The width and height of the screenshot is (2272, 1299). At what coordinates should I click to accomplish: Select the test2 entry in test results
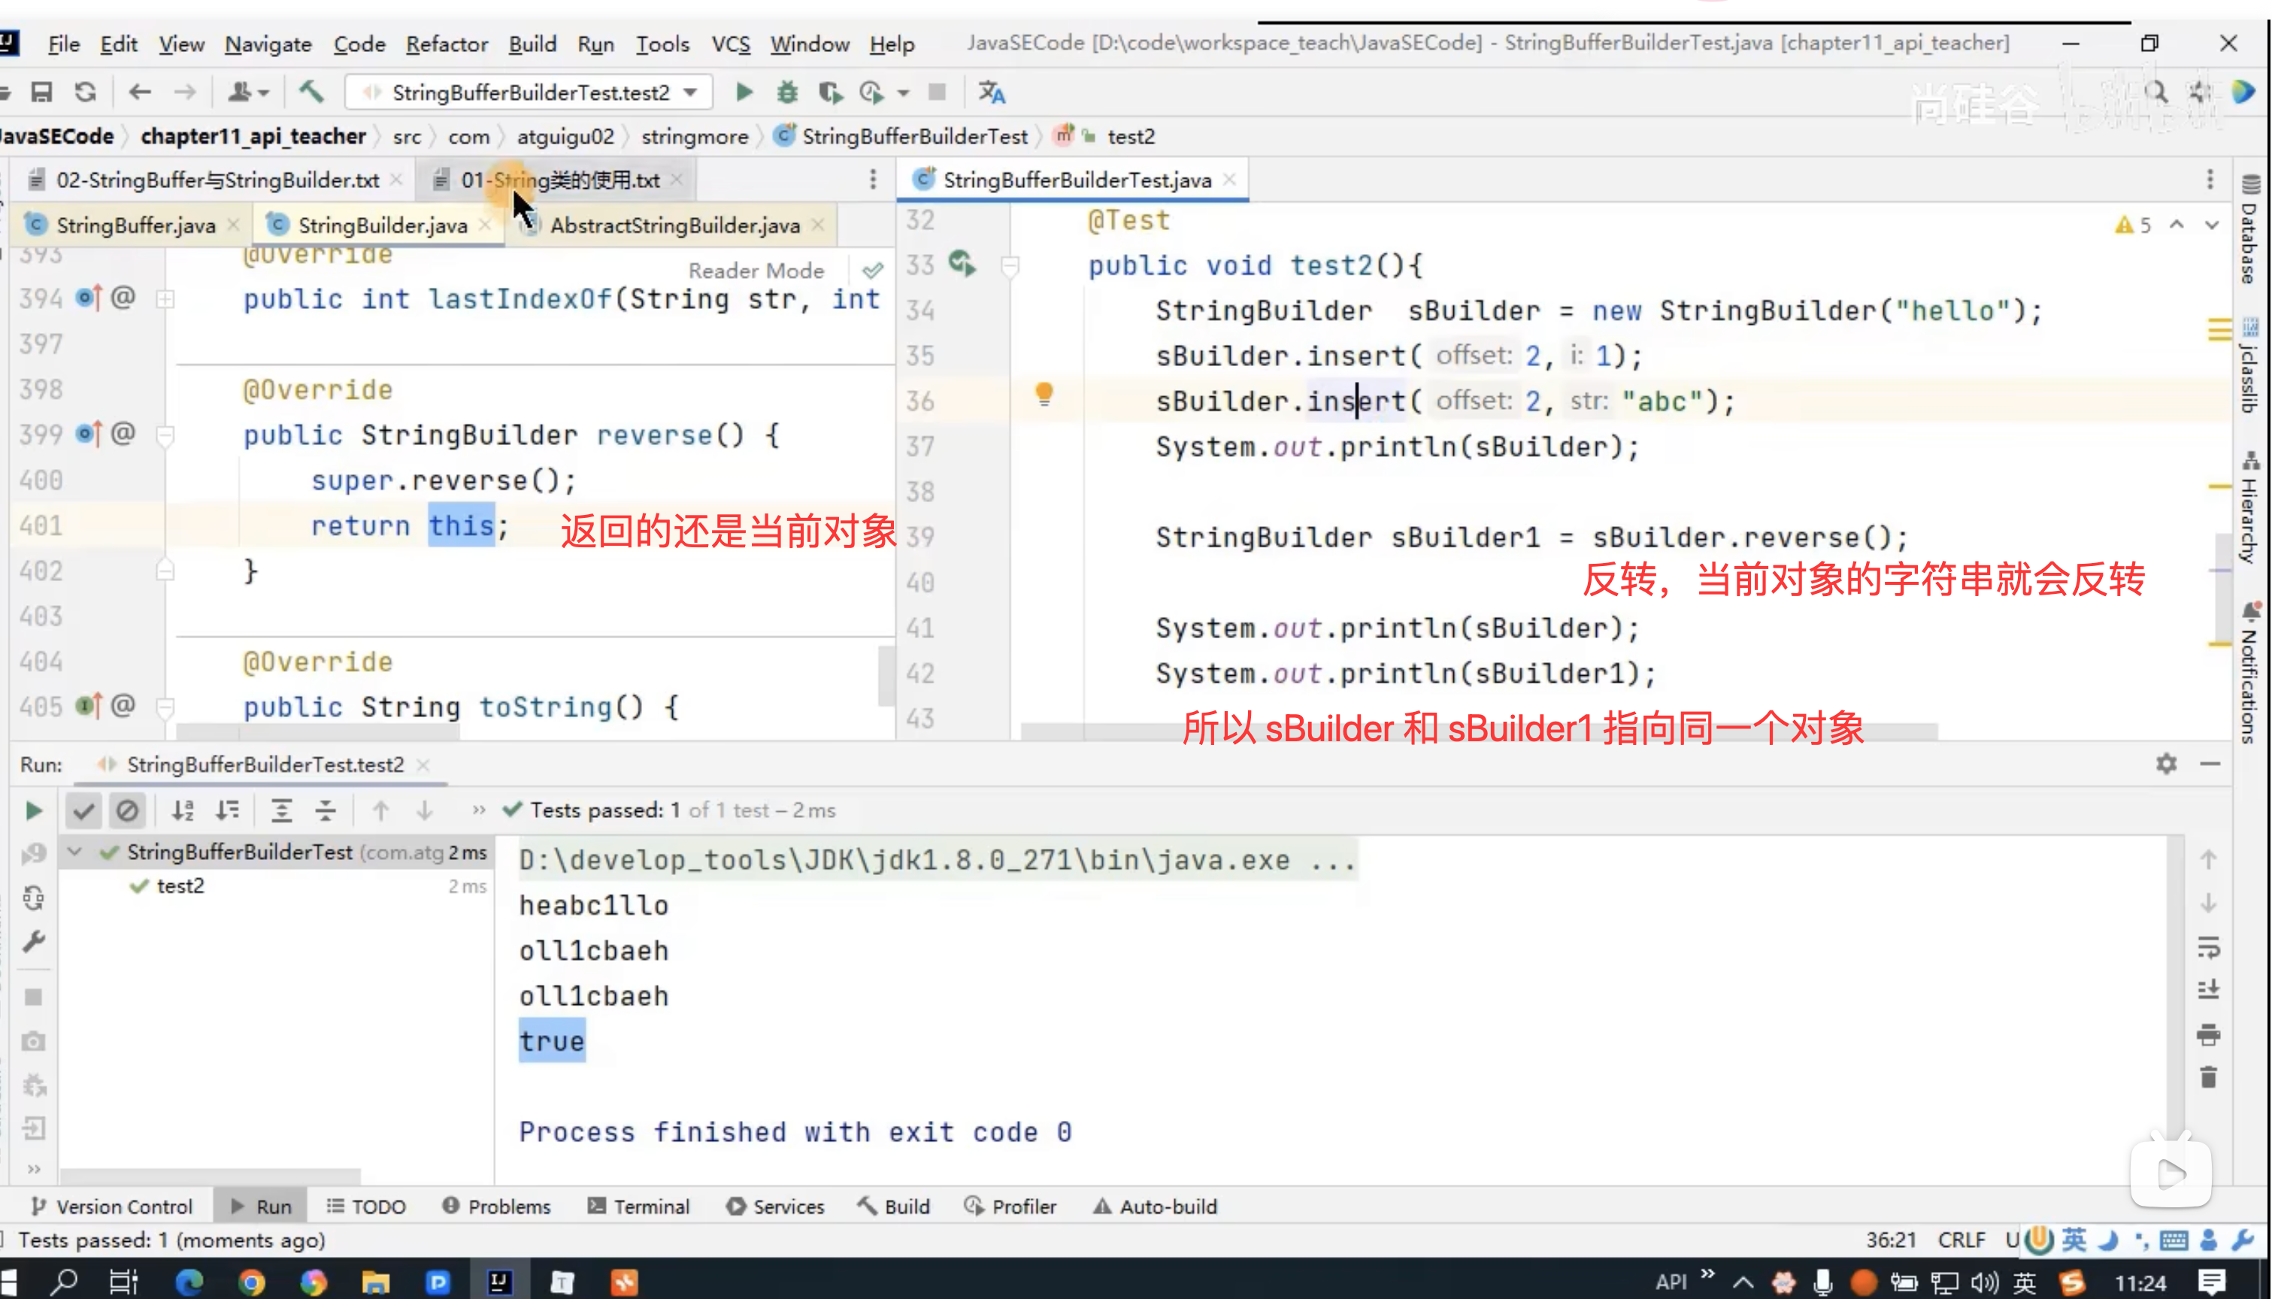pyautogui.click(x=179, y=886)
